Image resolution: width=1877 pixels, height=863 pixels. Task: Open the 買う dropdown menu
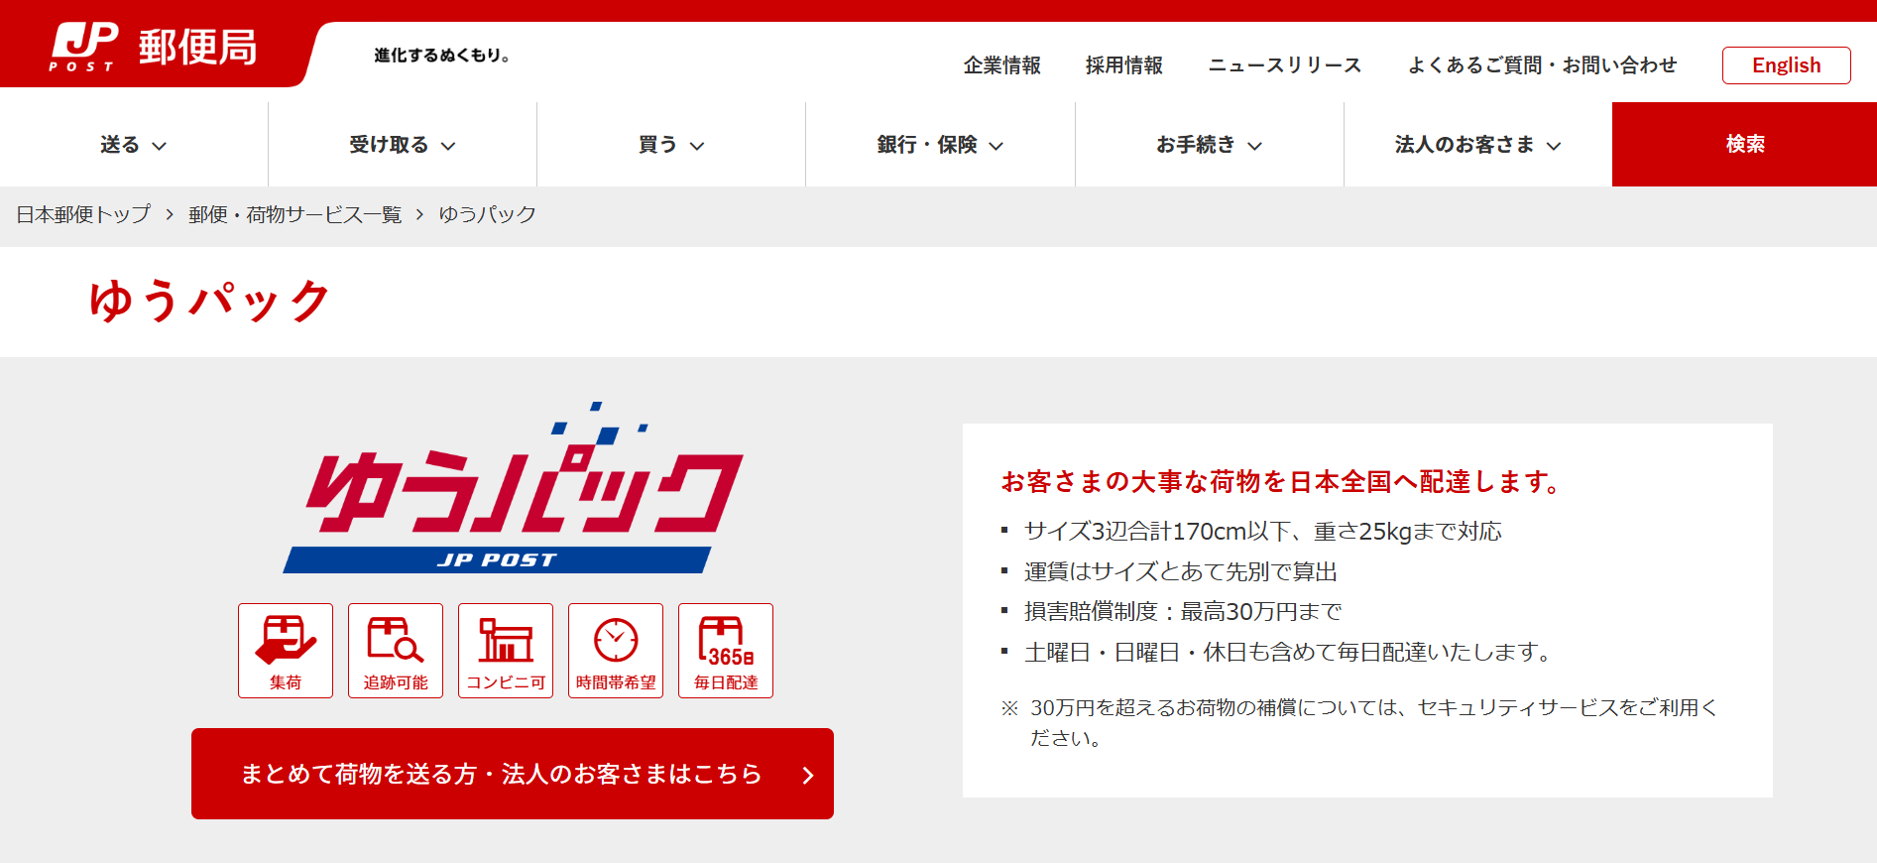(671, 145)
